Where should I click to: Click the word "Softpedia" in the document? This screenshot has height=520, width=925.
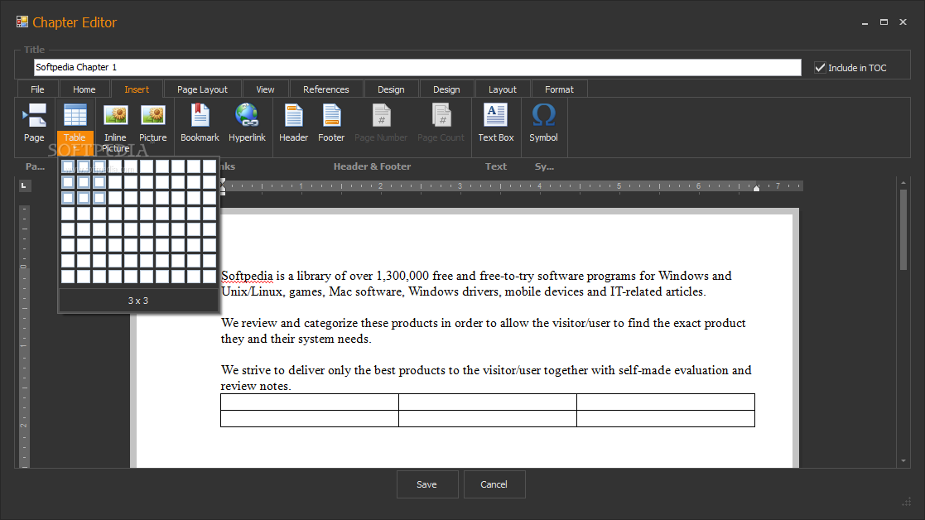coord(247,276)
